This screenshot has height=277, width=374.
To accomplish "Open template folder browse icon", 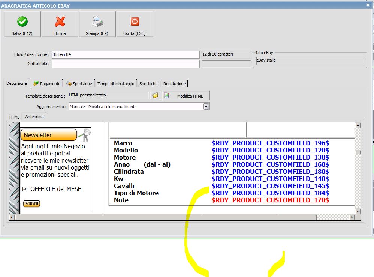I will click(x=155, y=95).
